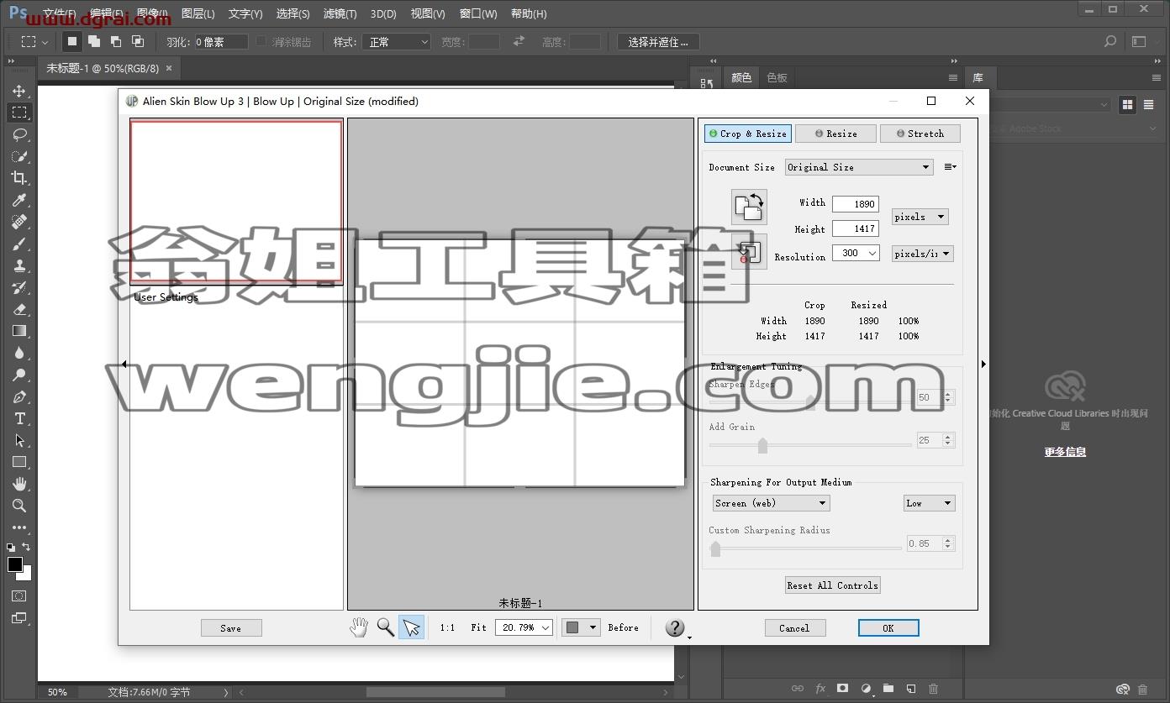Open the Document Size dropdown

tap(859, 167)
